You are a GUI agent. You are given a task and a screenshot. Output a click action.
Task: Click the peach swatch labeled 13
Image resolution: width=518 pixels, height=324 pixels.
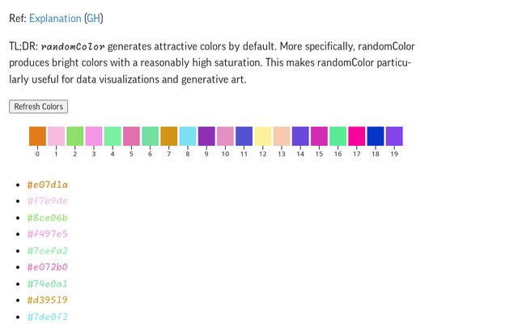click(282, 136)
